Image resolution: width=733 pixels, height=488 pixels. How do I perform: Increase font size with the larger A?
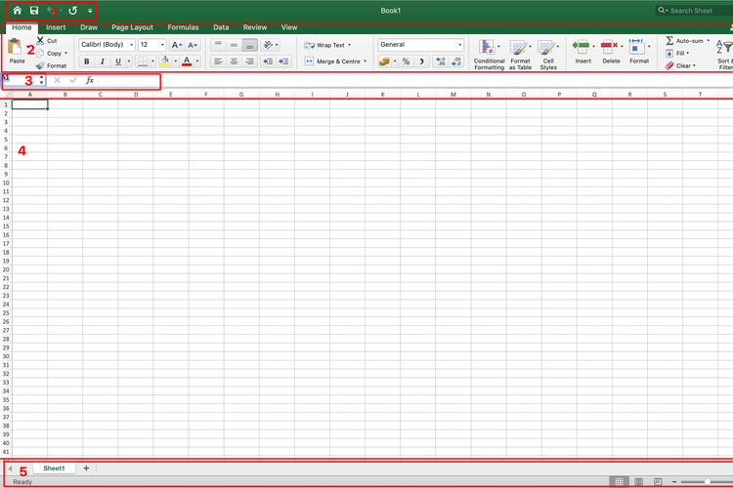point(177,45)
